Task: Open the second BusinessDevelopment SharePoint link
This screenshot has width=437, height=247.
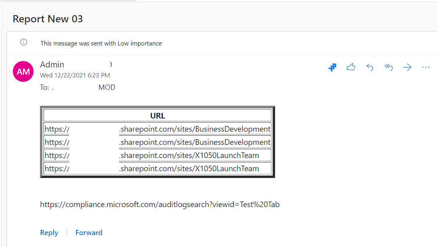Action: click(158, 142)
